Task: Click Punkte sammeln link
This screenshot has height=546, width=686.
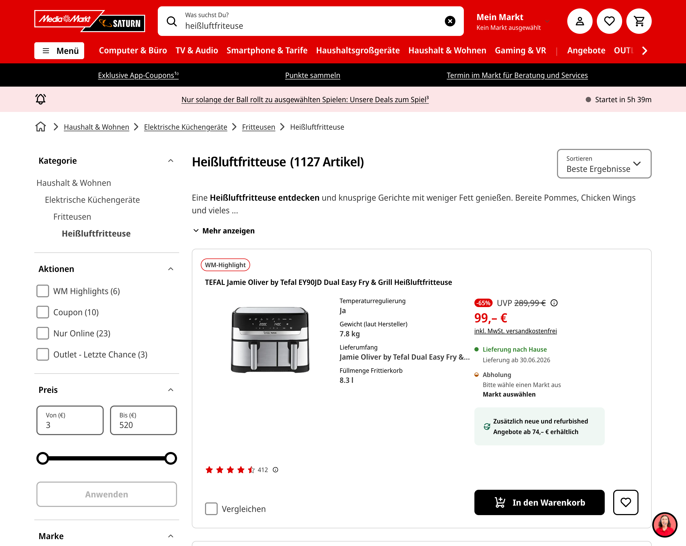Action: point(312,75)
